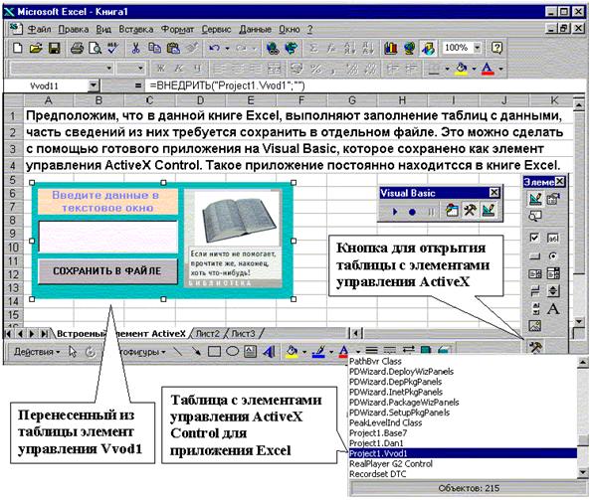Select PeakLevelInd Class list entry

pyautogui.click(x=463, y=422)
